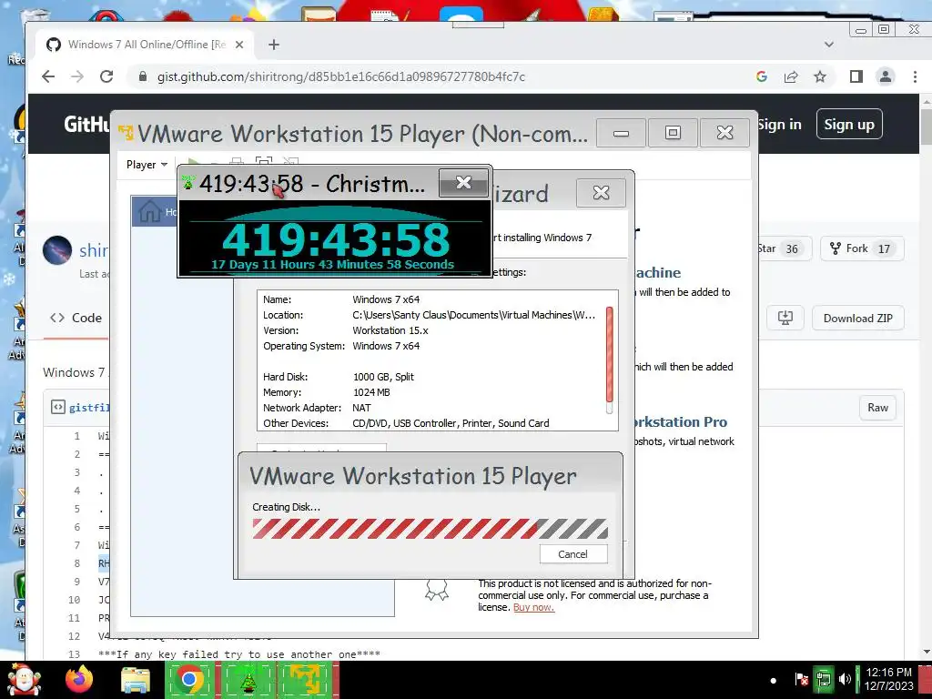Click the Hard Disk 1000 GB, Split value

[x=383, y=377]
